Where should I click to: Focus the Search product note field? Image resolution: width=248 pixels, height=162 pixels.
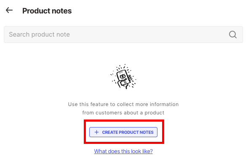coord(123,35)
